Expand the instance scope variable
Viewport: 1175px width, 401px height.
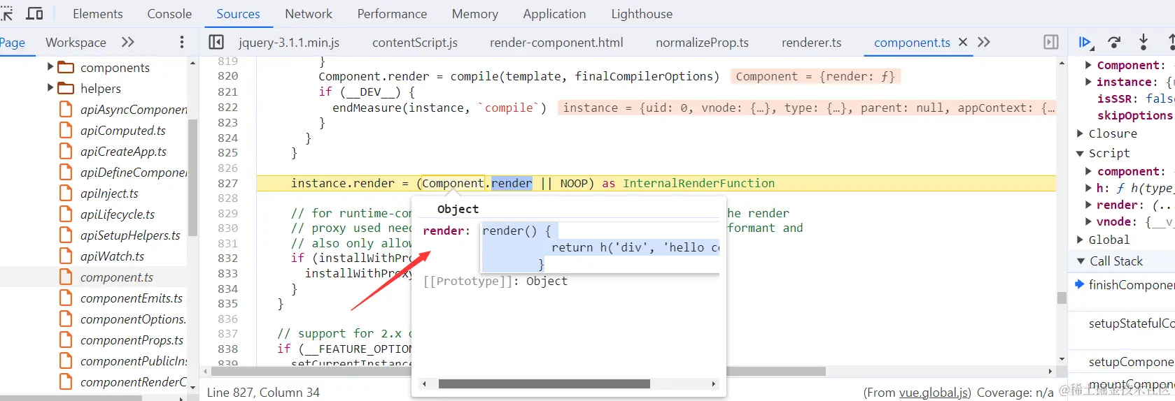click(1088, 82)
